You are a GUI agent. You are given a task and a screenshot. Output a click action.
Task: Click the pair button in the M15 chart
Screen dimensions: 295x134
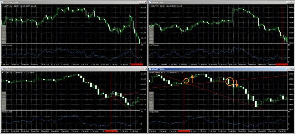151,105
